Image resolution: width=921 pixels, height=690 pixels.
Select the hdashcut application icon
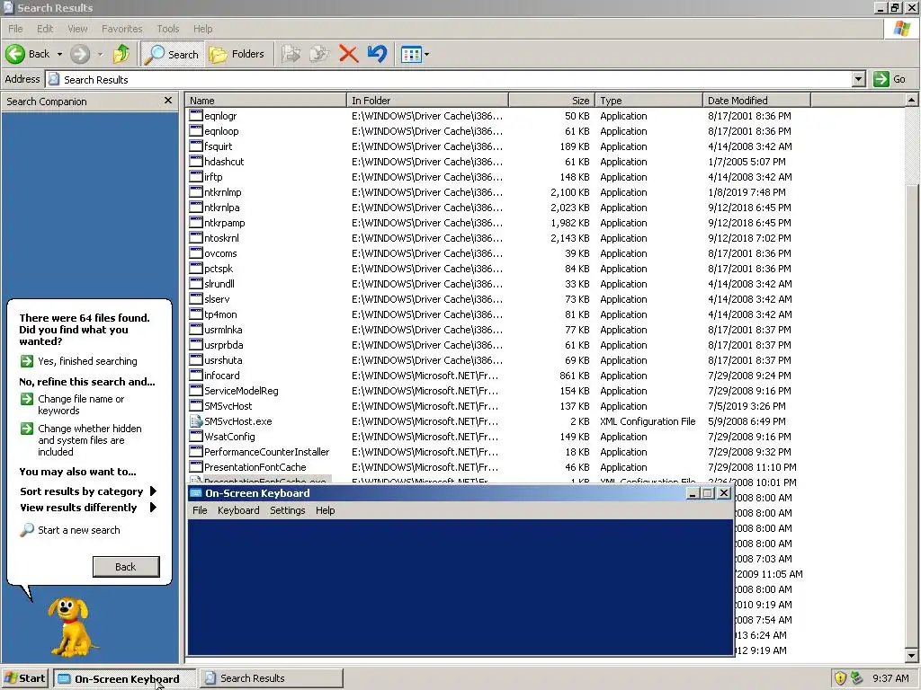[195, 162]
